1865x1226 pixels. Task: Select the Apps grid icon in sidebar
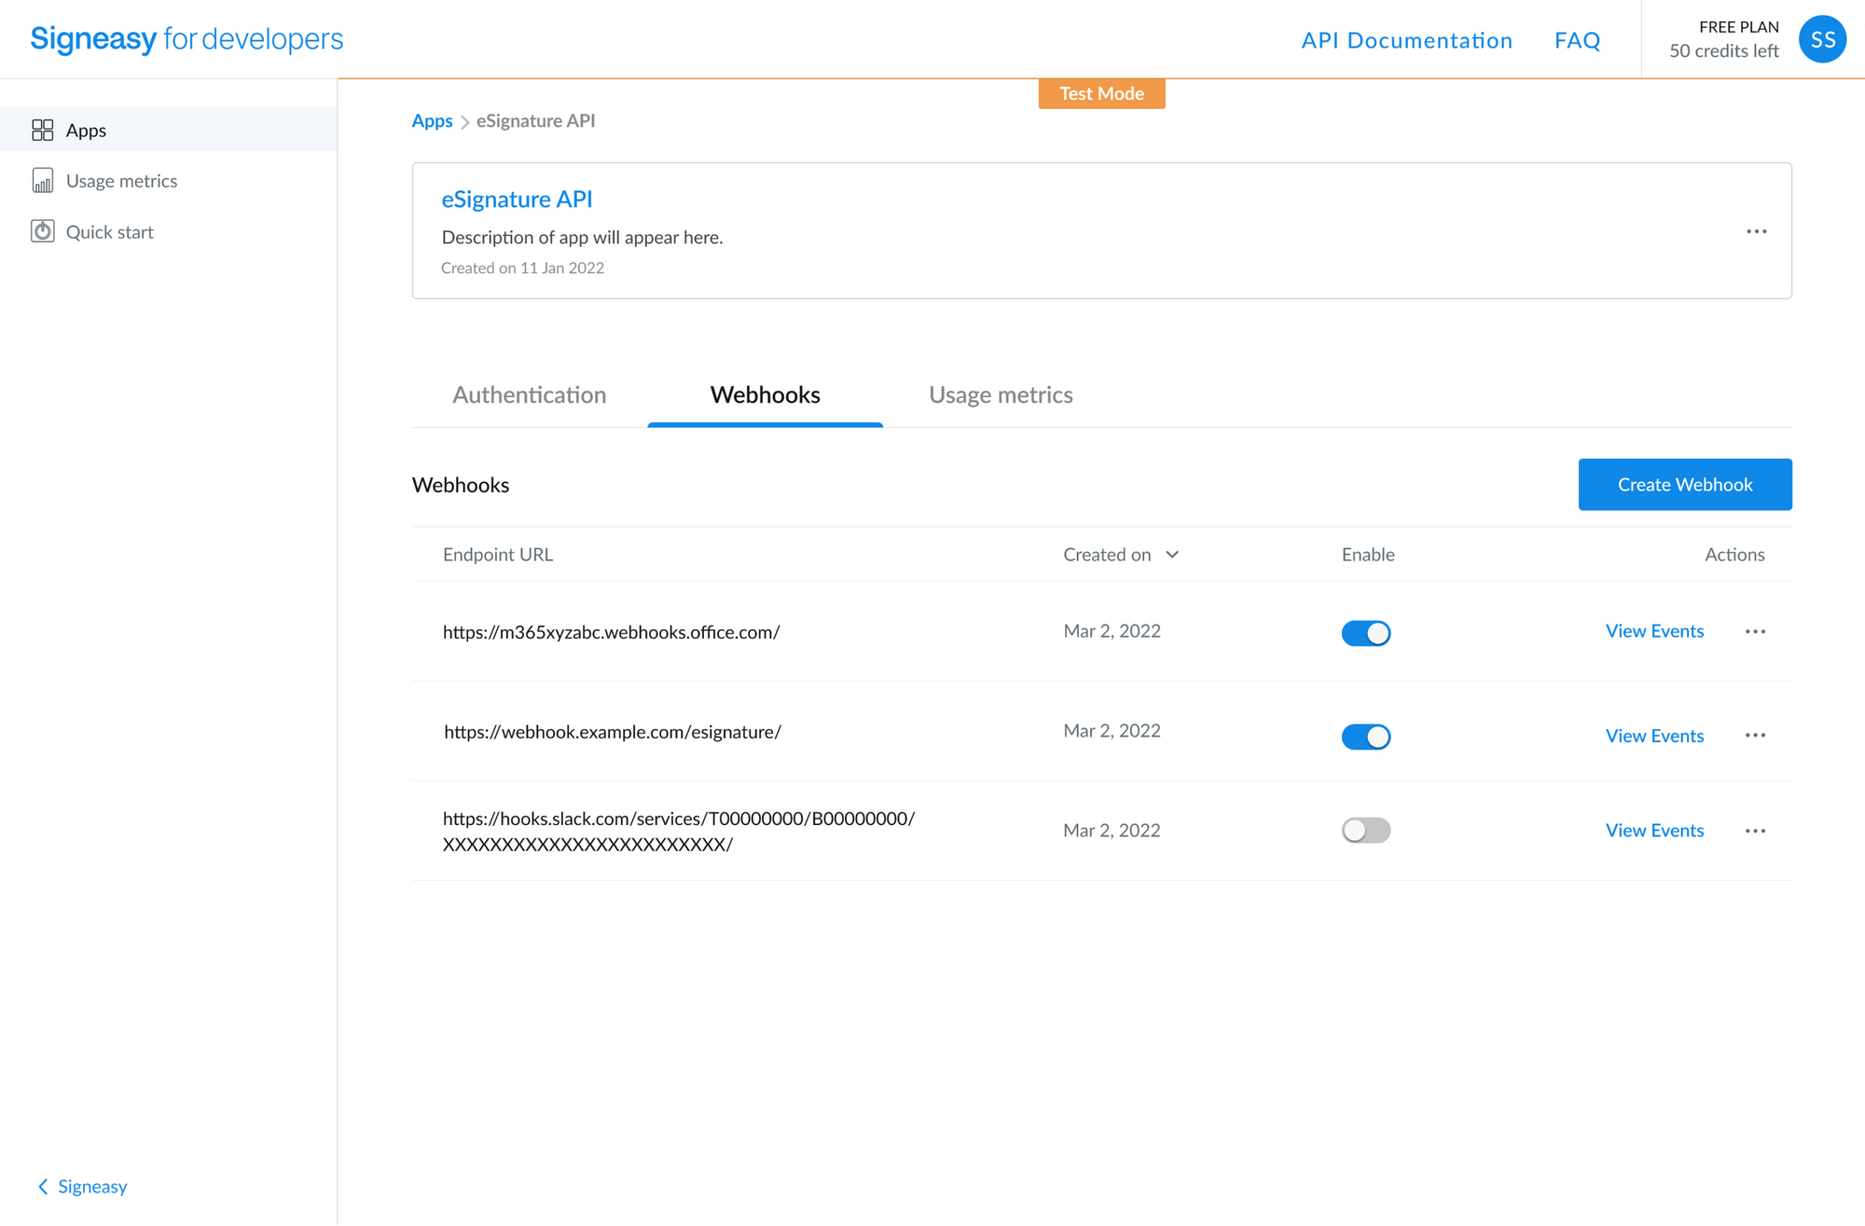pyautogui.click(x=43, y=130)
